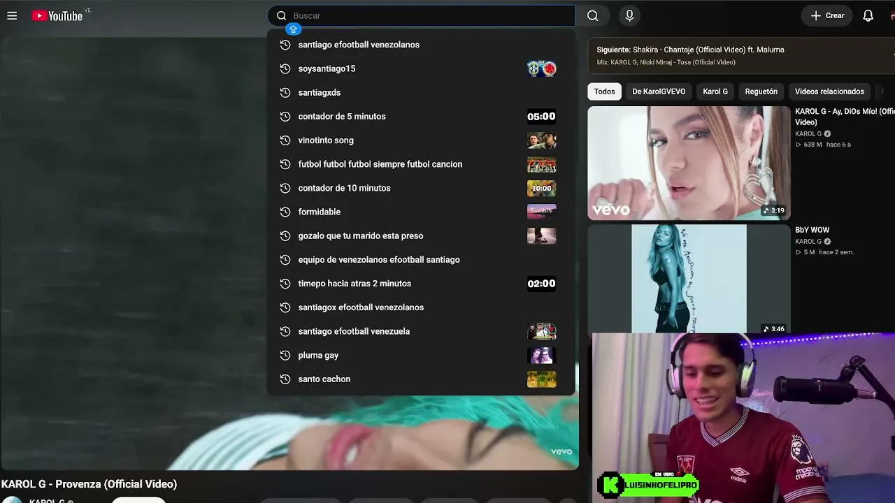Select the "Karol G" filter chip
This screenshot has width=895, height=503.
pos(715,92)
